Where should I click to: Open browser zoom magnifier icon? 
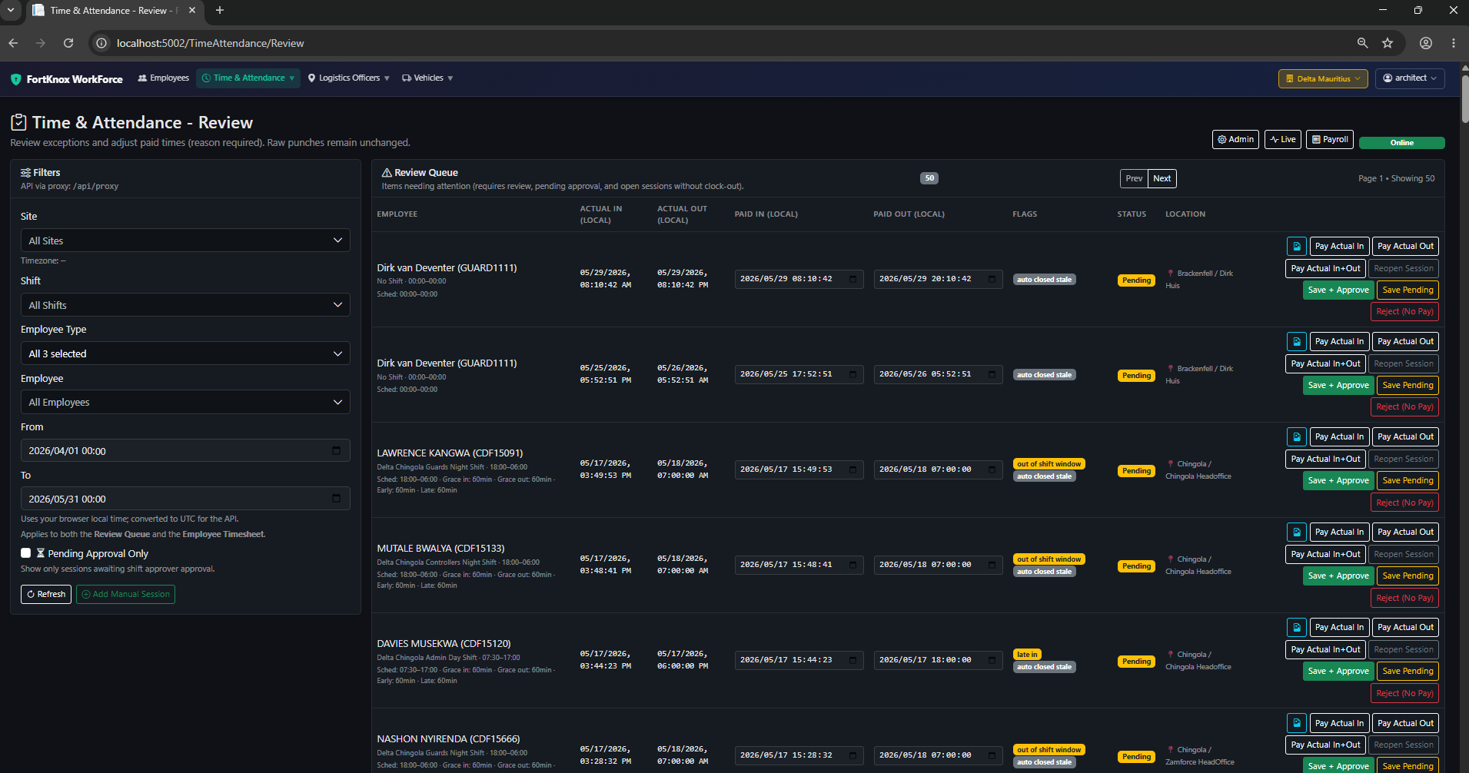click(x=1362, y=43)
